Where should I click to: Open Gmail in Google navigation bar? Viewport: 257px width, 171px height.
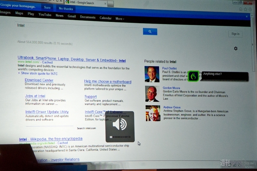pyautogui.click(x=72, y=16)
